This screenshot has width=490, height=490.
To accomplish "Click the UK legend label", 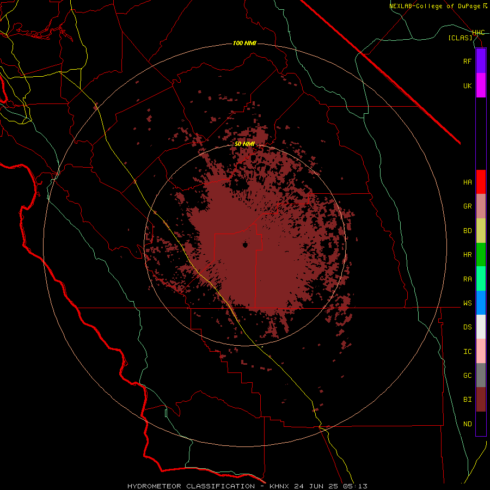I will (x=467, y=85).
